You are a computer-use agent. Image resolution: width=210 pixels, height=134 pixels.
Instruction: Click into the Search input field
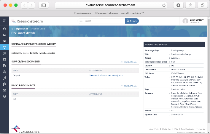coord(104,21)
